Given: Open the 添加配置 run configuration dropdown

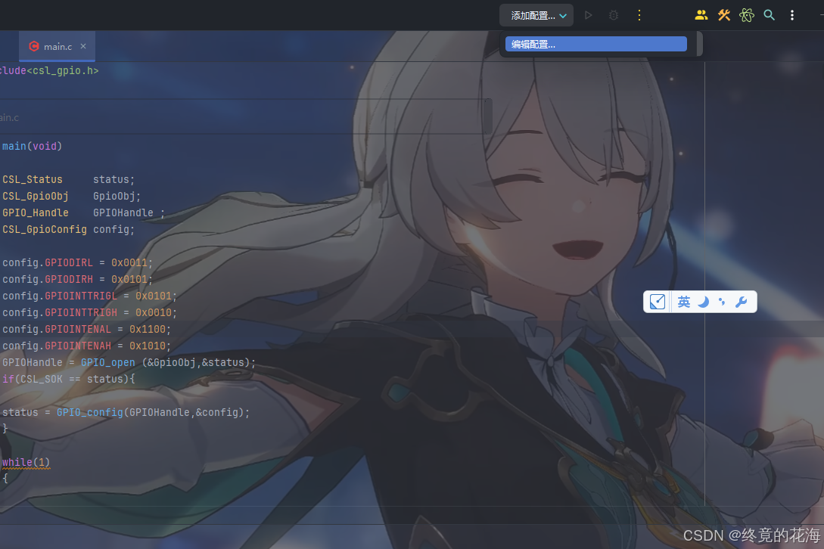Looking at the screenshot, I should [538, 16].
